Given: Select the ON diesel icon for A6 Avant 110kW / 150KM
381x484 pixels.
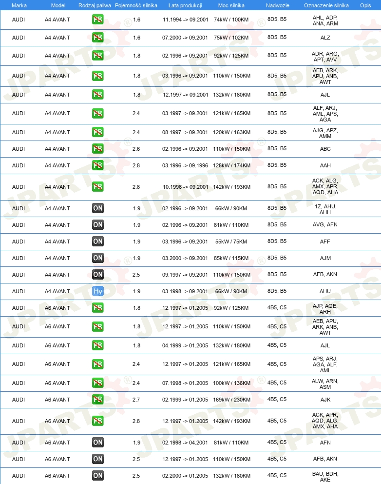Looking at the screenshot, I should tap(98, 459).
